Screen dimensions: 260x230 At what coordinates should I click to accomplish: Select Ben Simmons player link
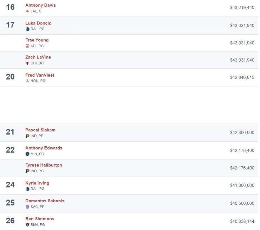(40, 219)
